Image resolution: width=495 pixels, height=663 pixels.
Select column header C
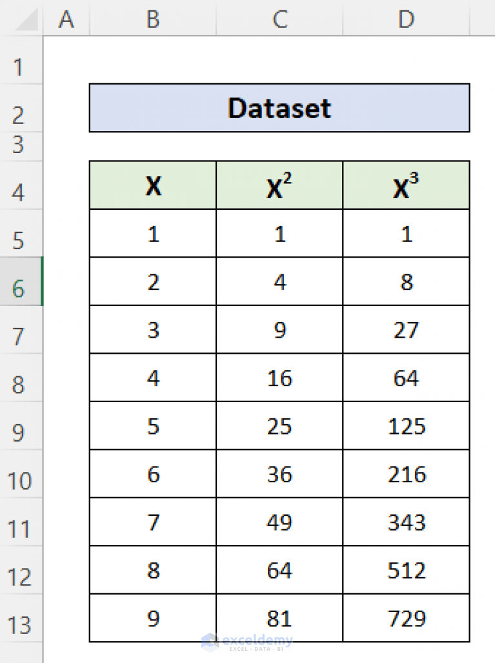coord(279,19)
